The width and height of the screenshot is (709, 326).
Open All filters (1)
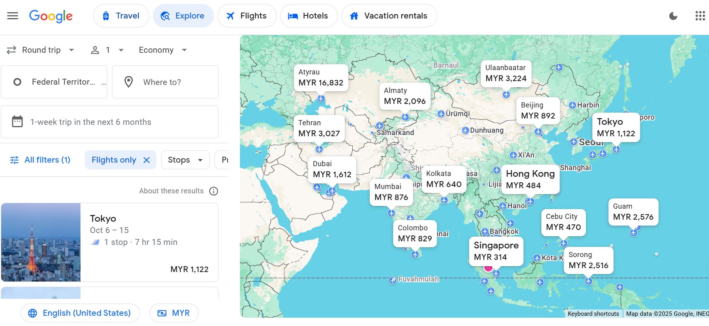click(40, 160)
